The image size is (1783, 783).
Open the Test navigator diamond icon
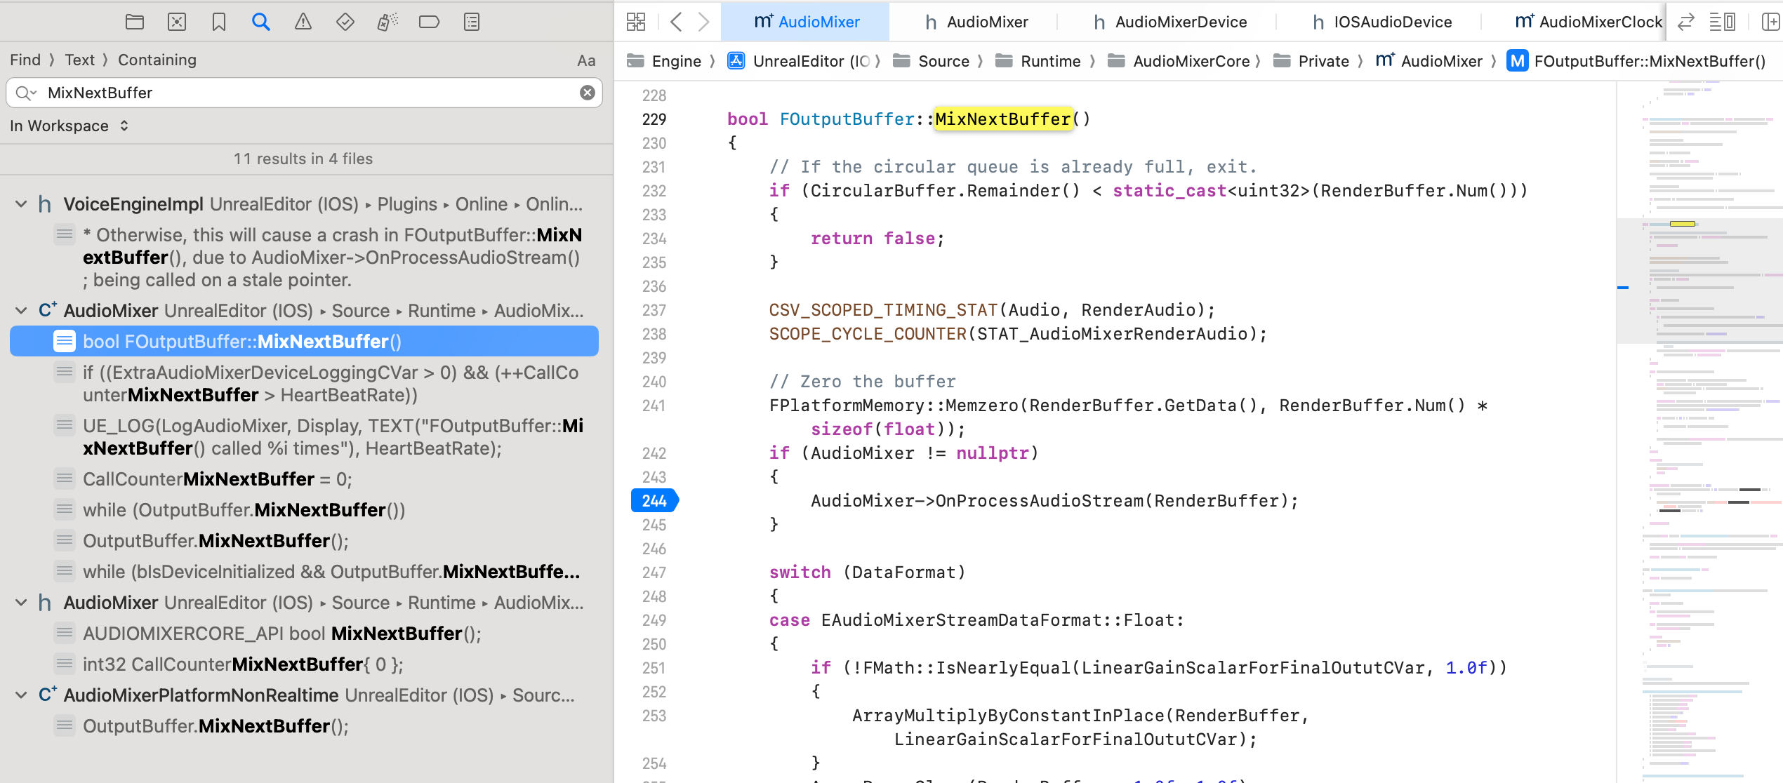click(x=345, y=22)
